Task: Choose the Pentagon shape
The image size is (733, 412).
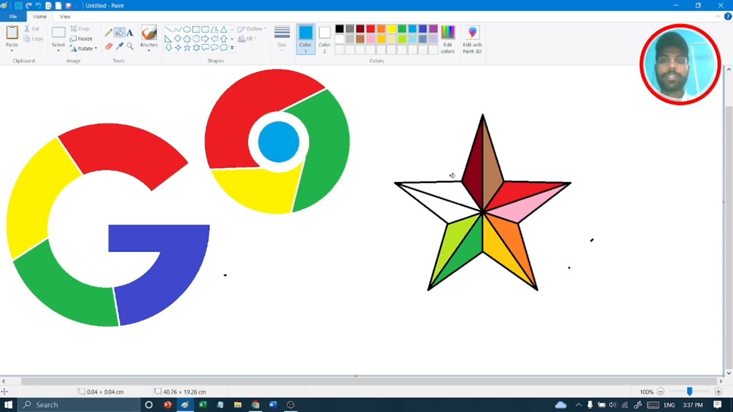Action: [x=187, y=38]
